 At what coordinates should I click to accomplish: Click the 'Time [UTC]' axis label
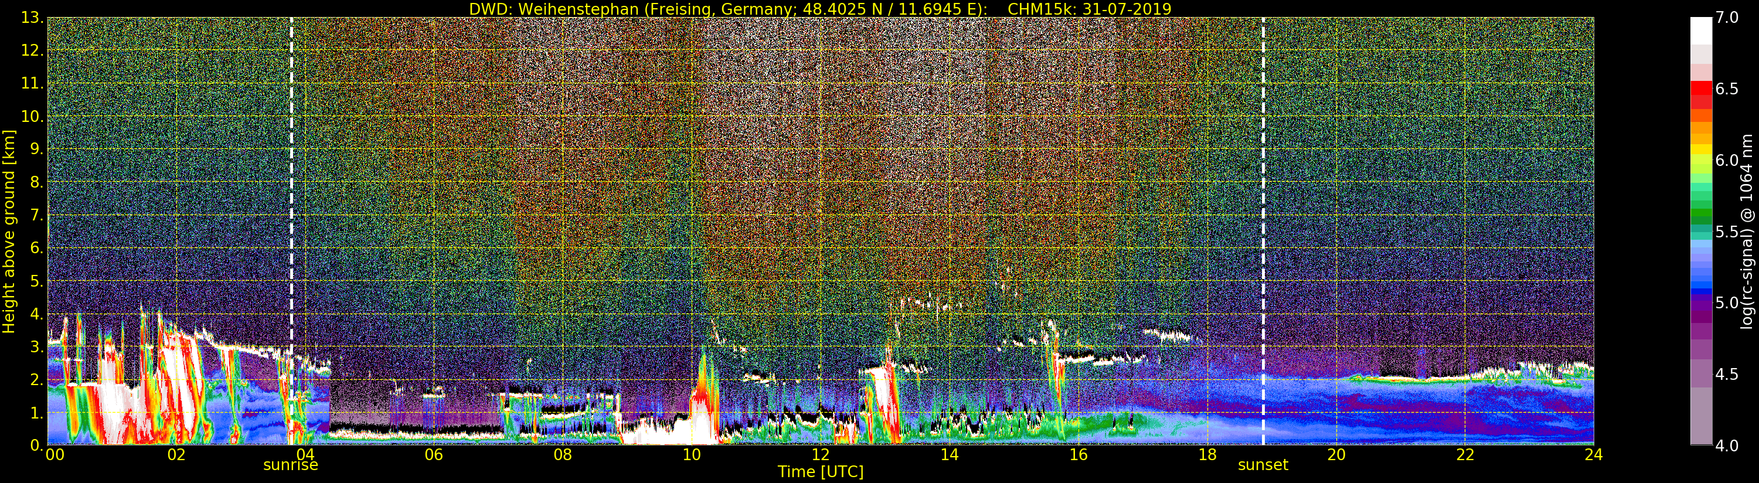pos(820,472)
